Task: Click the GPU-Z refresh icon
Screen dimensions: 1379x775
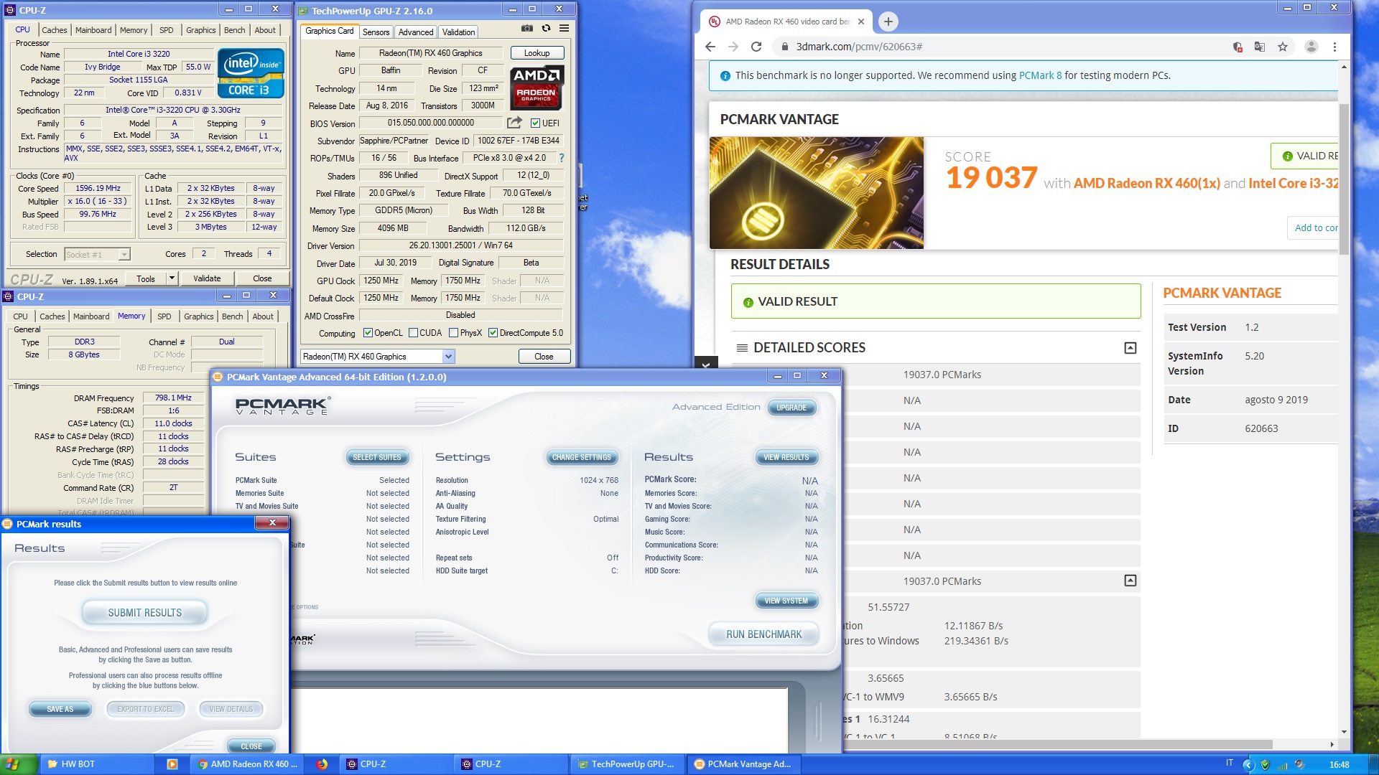Action: click(546, 28)
